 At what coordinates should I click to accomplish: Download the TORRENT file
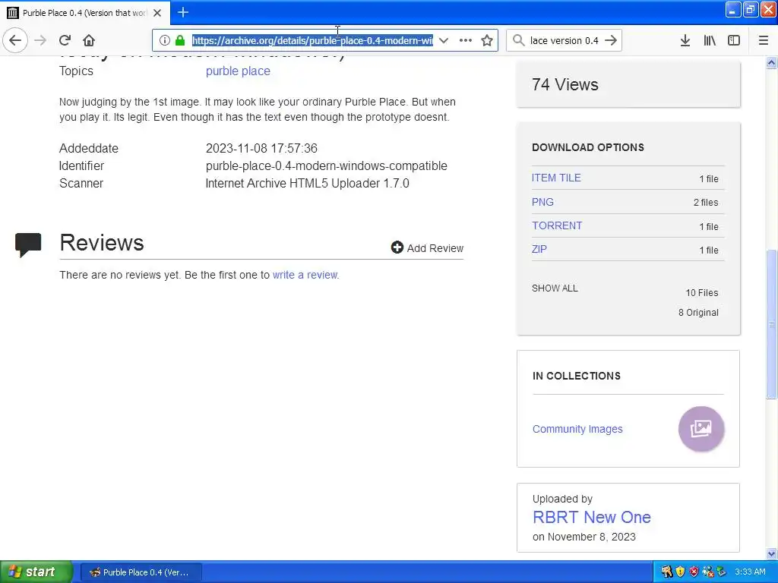coord(557,225)
